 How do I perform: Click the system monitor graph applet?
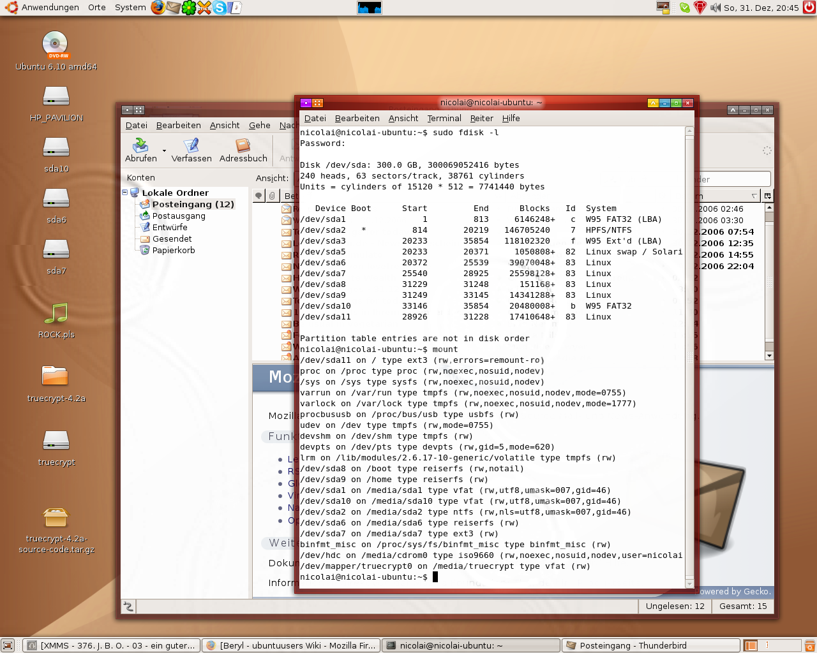370,8
